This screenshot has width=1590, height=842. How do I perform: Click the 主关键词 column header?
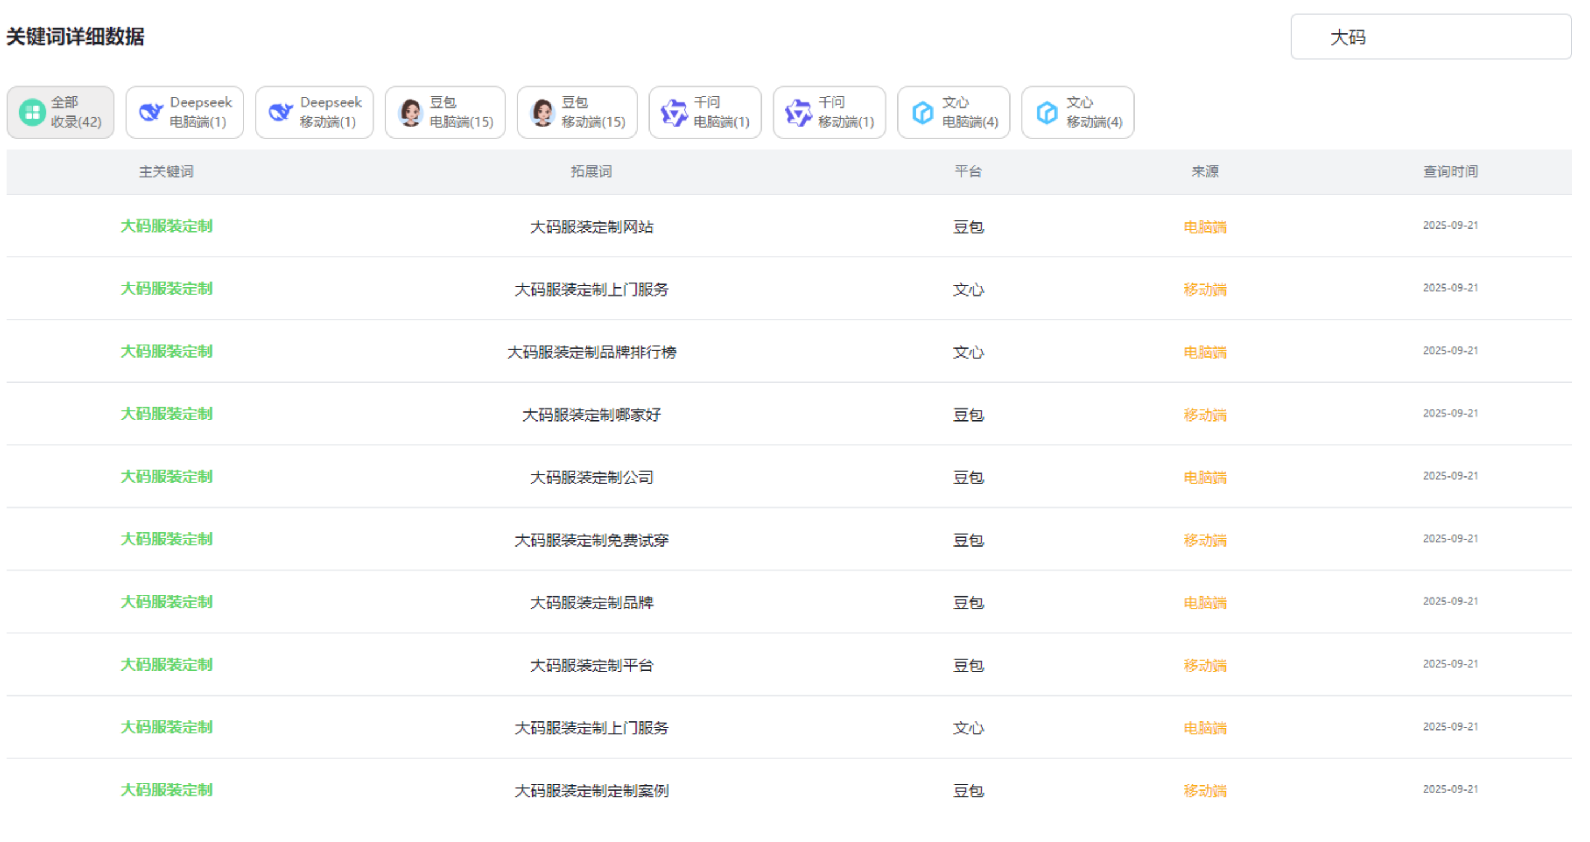(x=166, y=171)
